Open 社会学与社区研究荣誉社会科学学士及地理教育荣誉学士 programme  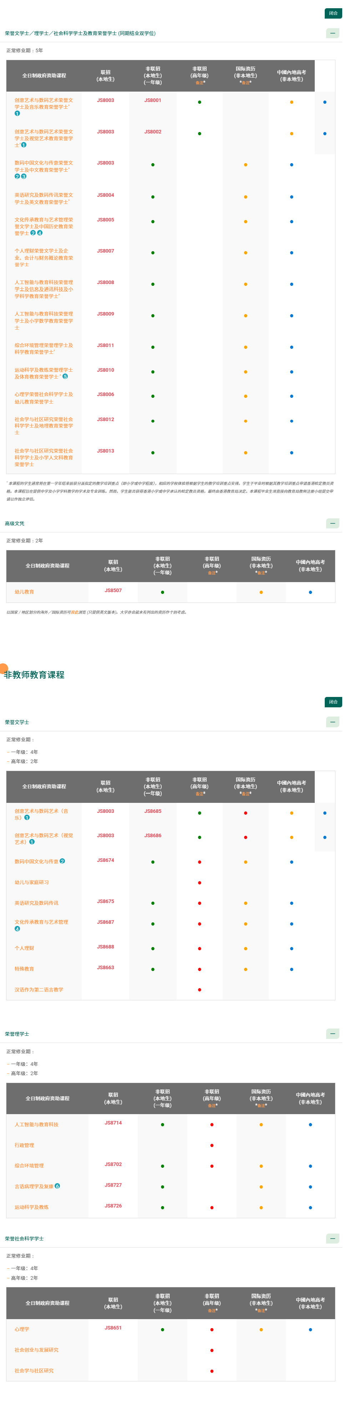[44, 426]
